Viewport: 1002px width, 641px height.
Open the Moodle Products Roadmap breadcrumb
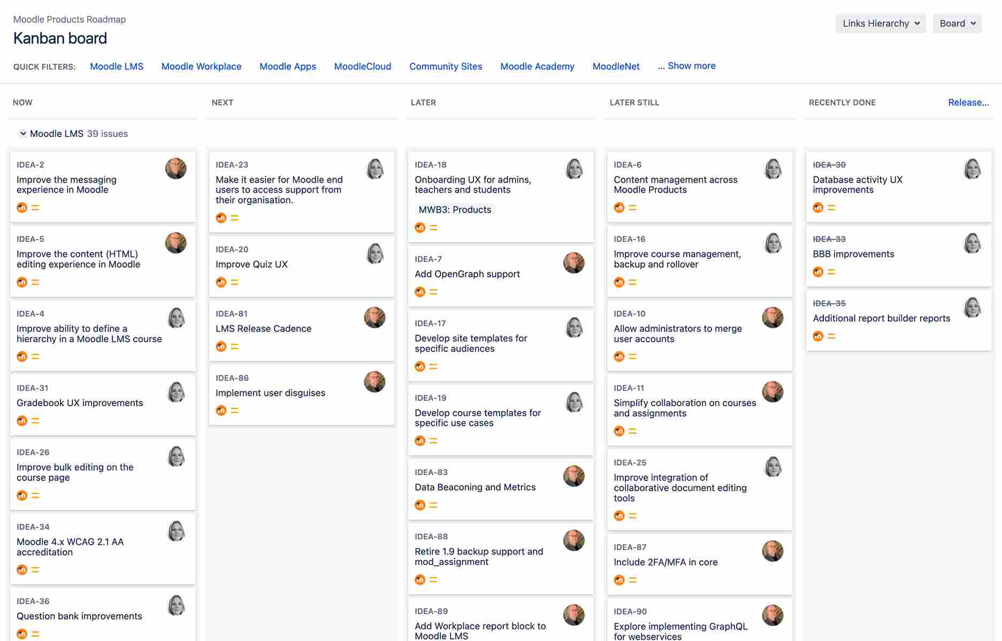(x=70, y=19)
